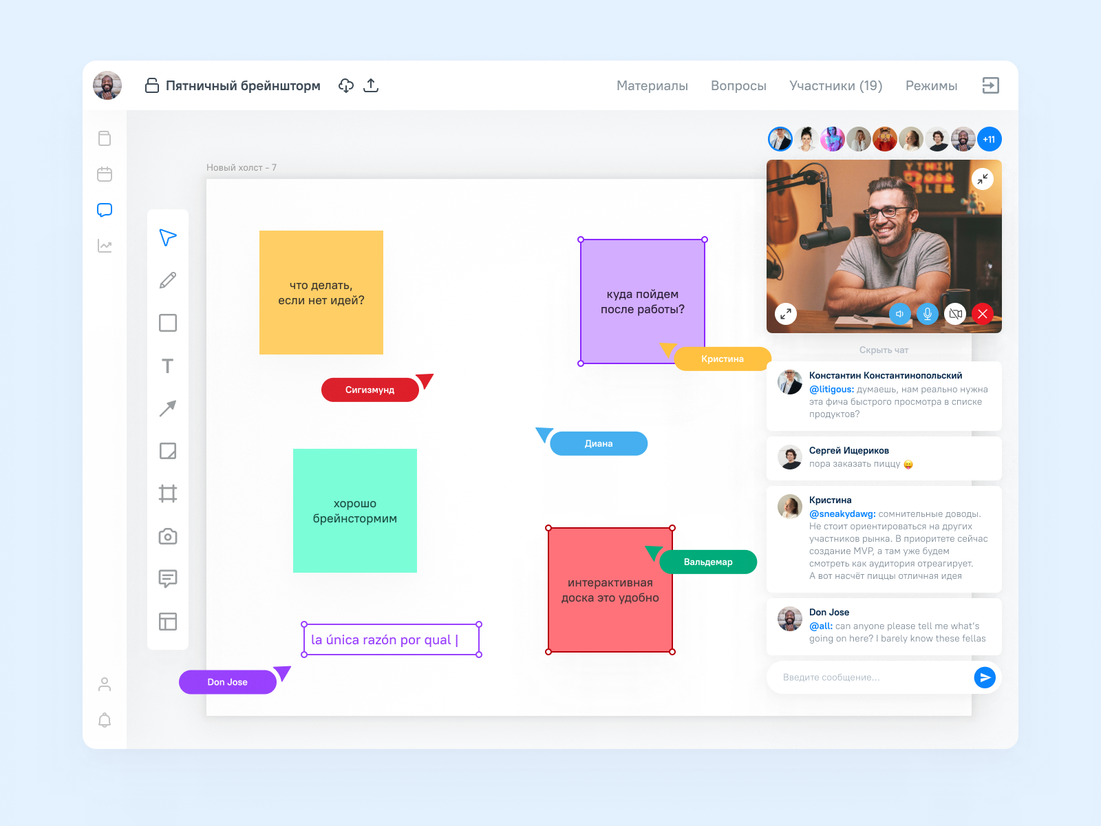Click the Don Jose cursor label
The image size is (1101, 826).
[228, 682]
